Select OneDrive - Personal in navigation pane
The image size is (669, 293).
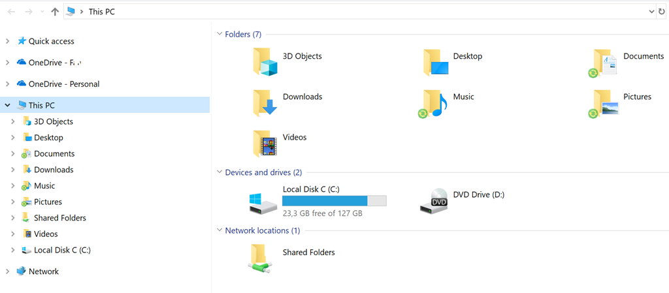point(64,84)
